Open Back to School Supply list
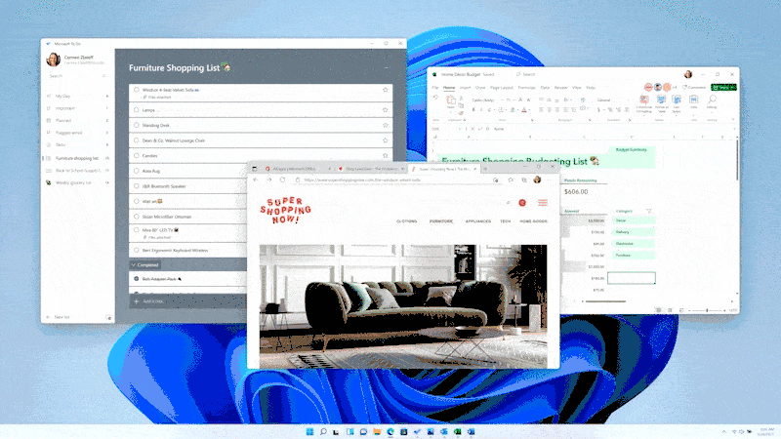 coord(78,170)
